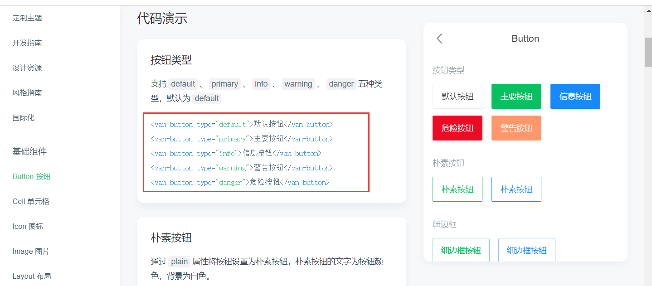652x286 pixels.
Task: Click the green 细边框按钮 hairline button
Action: (461, 250)
